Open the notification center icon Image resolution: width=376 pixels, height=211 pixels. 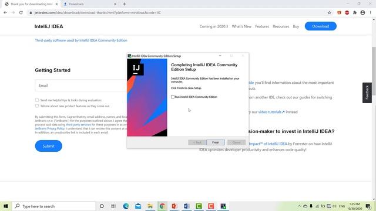pyautogui.click(x=368, y=206)
